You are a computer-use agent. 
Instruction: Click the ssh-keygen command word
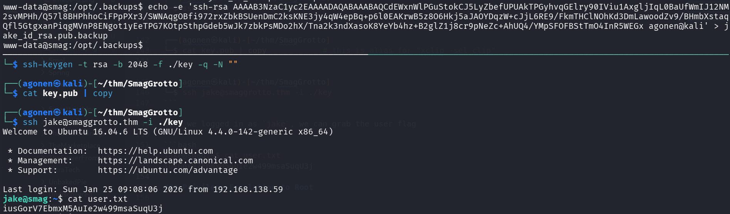[x=47, y=65]
